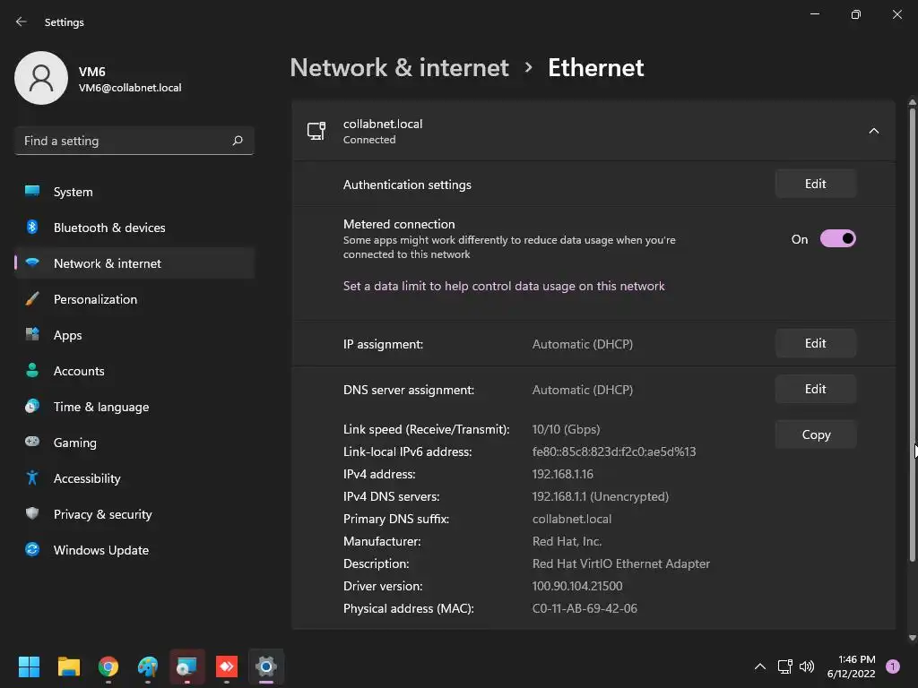Click the Windows Update sidebar icon
The image size is (918, 688).
click(x=32, y=550)
